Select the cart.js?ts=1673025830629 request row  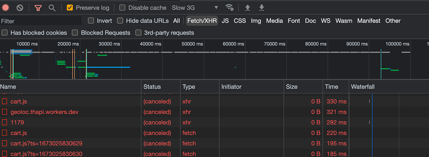click(46, 143)
